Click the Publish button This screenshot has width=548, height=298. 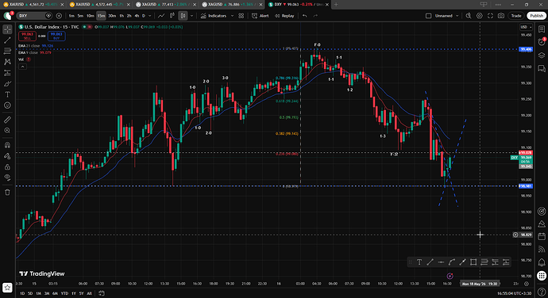pyautogui.click(x=536, y=16)
